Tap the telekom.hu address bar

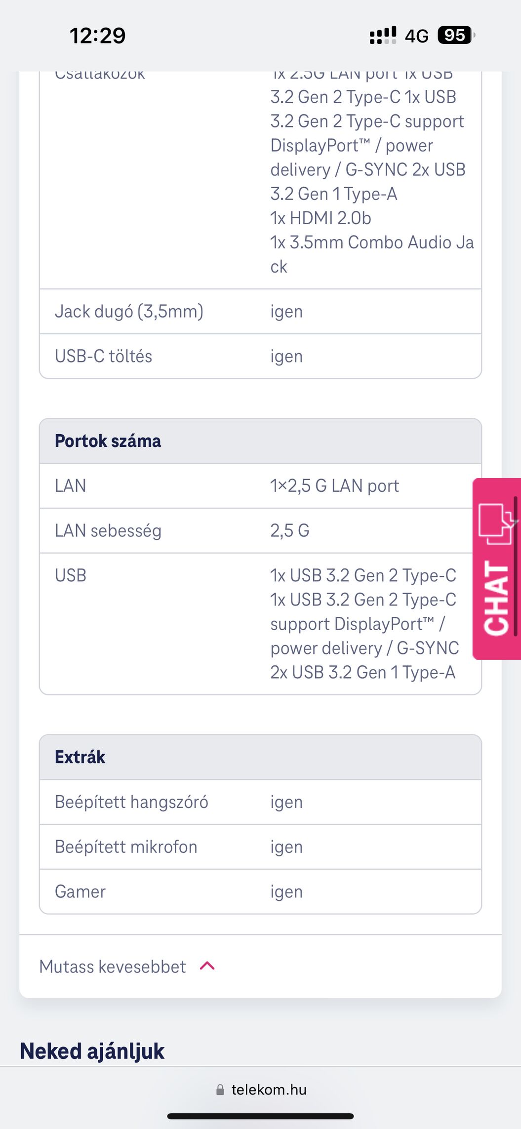tap(269, 1089)
